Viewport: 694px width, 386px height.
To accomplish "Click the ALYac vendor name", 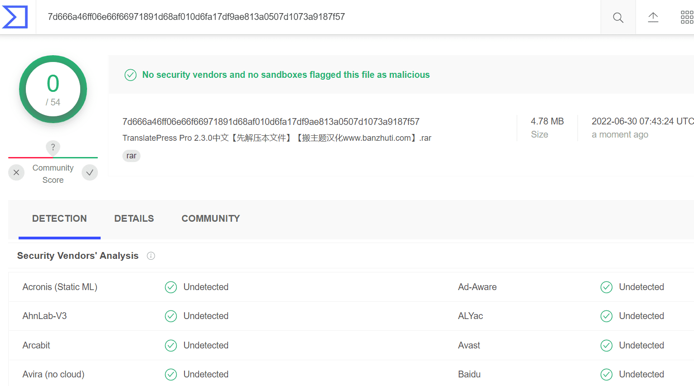I will click(x=471, y=316).
